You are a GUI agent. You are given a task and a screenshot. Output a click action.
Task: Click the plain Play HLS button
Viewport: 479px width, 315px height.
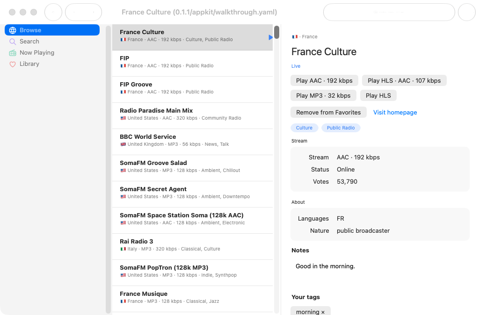(x=378, y=95)
